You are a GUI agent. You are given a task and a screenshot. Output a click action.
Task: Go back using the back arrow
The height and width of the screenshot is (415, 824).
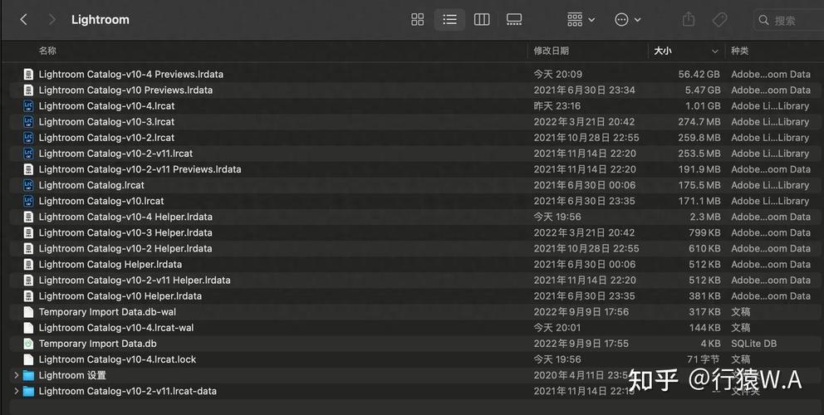(23, 19)
